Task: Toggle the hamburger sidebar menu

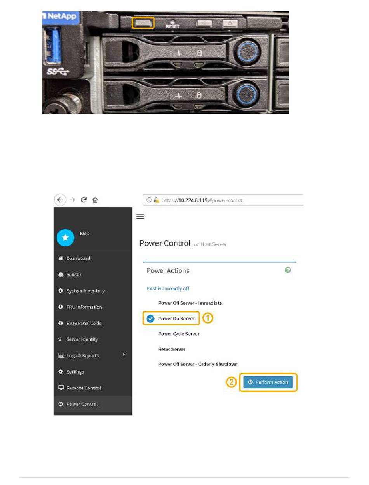Action: tap(140, 216)
